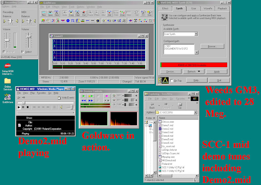The width and height of the screenshot is (261, 185).
Task: Click the red-blue wave effect icon in GoldWave
Action: tap(63, 21)
